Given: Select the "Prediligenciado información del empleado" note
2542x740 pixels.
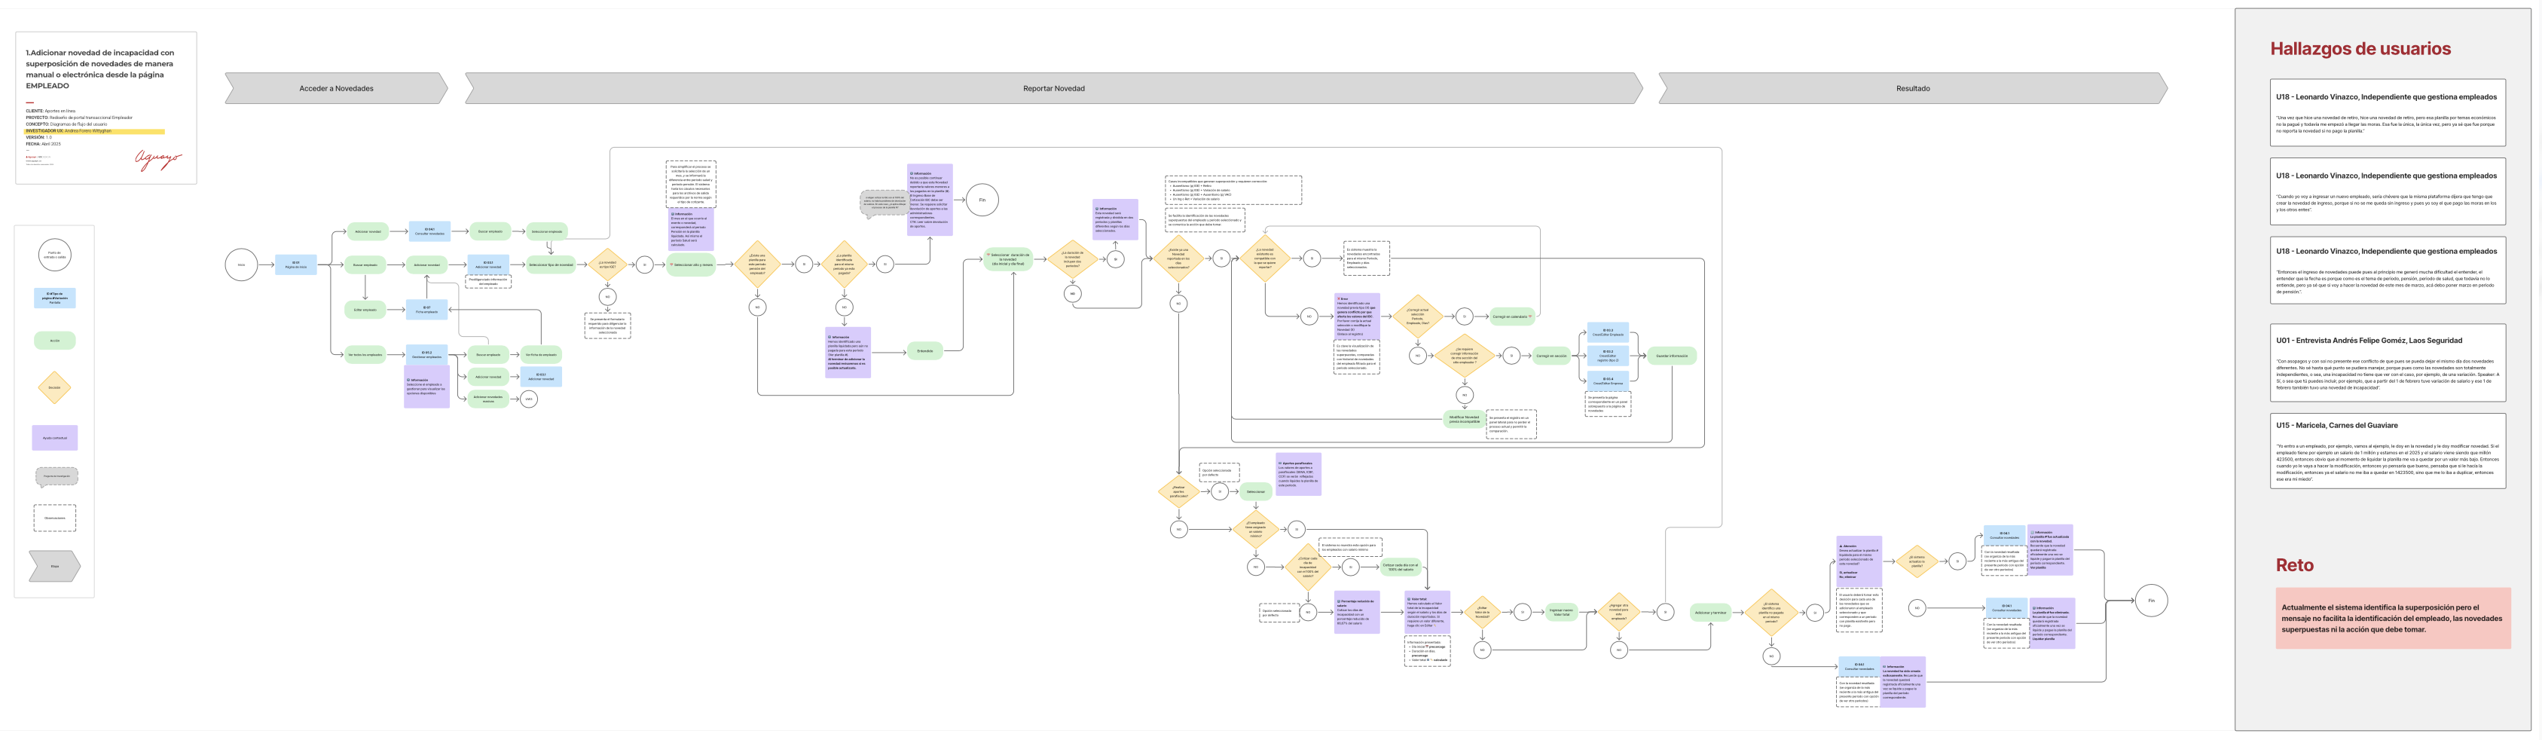Looking at the screenshot, I should tap(487, 281).
